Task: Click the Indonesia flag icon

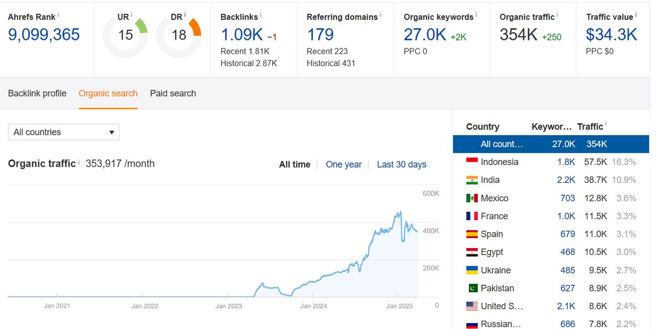Action: point(471,162)
